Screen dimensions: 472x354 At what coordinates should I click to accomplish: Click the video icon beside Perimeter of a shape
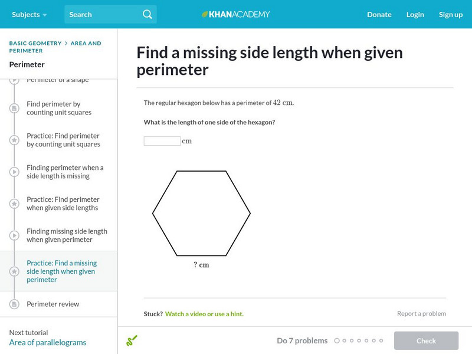click(x=13, y=80)
